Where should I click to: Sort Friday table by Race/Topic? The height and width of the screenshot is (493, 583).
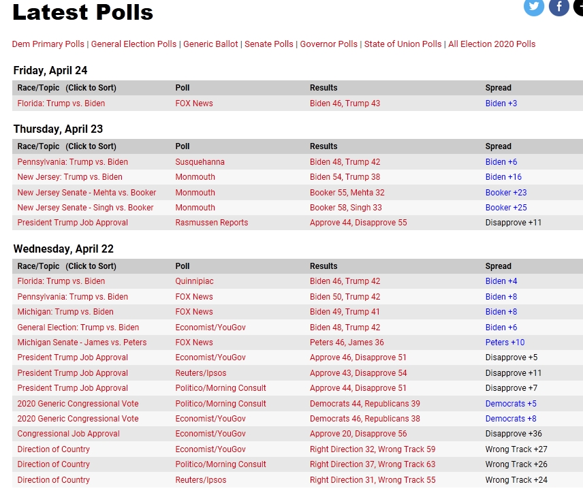(67, 88)
